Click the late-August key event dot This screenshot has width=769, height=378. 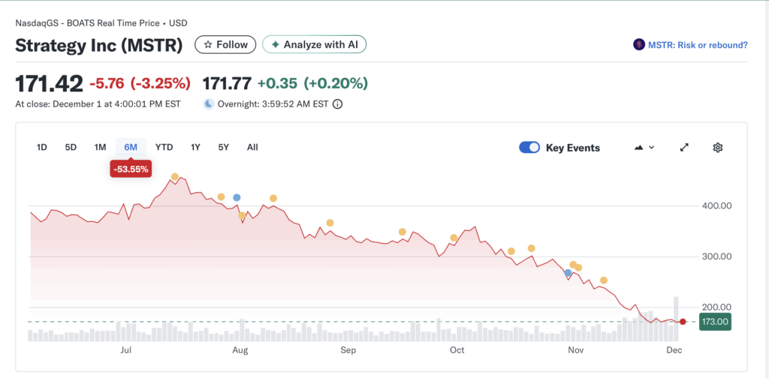pos(330,223)
